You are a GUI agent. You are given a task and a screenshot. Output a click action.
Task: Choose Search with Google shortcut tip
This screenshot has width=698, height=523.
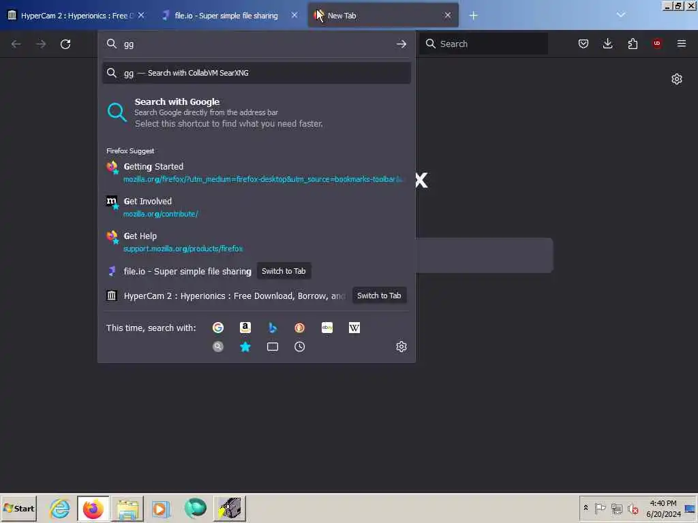pyautogui.click(x=256, y=112)
